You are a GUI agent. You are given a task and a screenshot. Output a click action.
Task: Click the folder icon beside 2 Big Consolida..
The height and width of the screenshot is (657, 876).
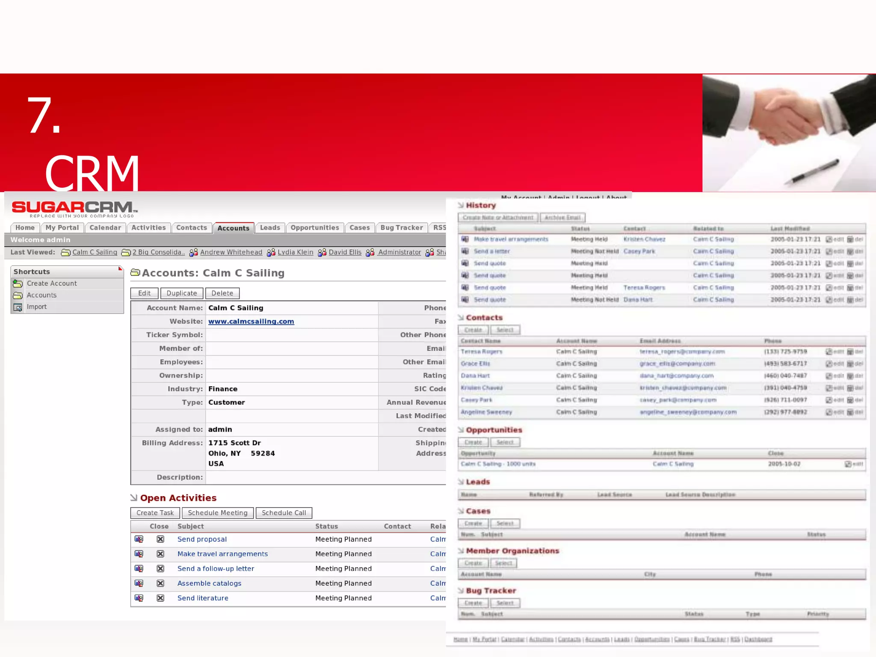(x=126, y=253)
